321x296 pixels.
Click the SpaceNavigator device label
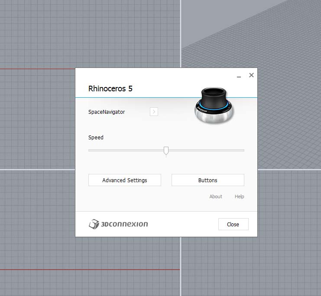[107, 112]
